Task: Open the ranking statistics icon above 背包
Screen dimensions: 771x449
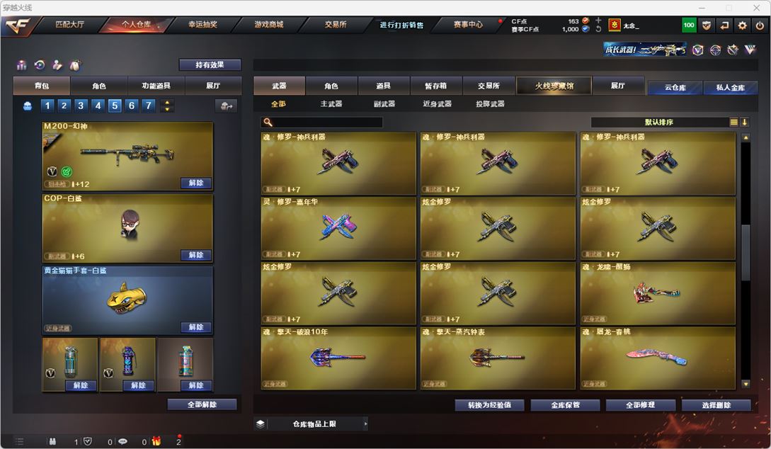Action: tap(22, 65)
